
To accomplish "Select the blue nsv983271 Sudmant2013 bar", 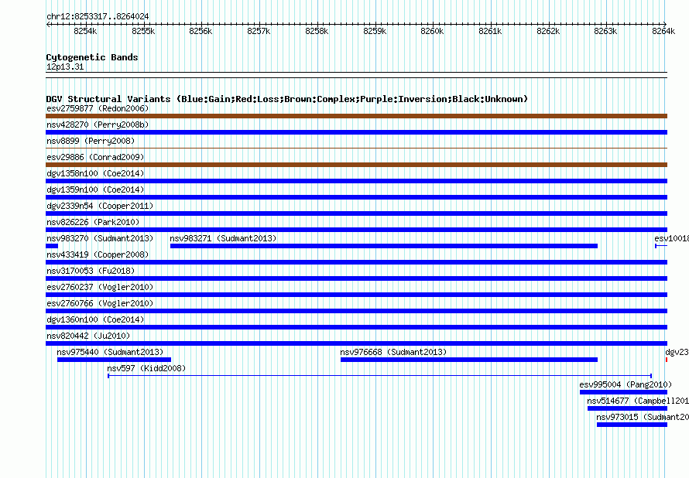I will (383, 246).
